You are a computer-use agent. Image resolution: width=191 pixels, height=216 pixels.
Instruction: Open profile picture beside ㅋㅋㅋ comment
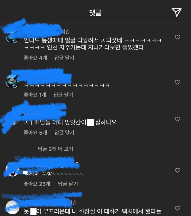(x=12, y=81)
